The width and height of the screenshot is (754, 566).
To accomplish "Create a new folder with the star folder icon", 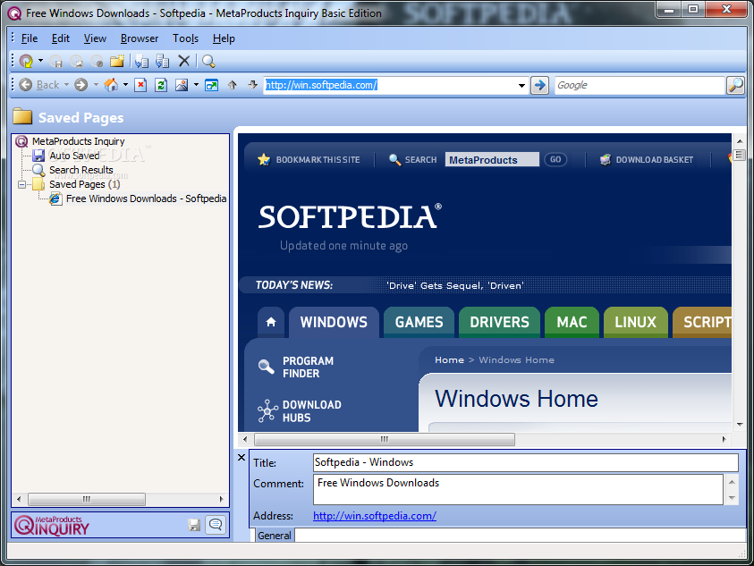I will coord(117,61).
